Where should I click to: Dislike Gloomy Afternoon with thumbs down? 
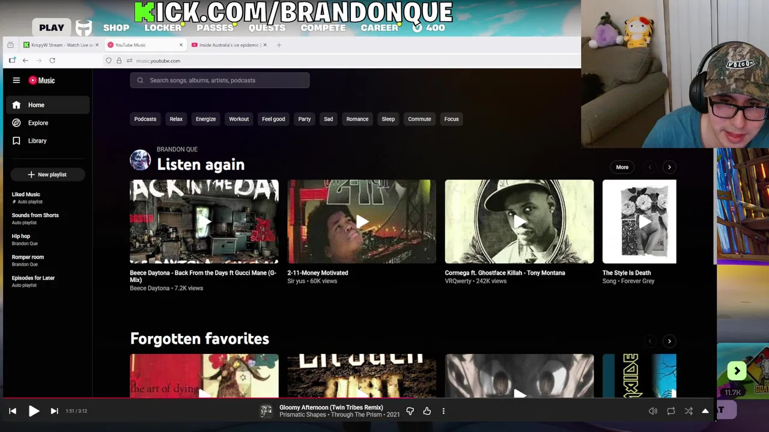tap(410, 411)
